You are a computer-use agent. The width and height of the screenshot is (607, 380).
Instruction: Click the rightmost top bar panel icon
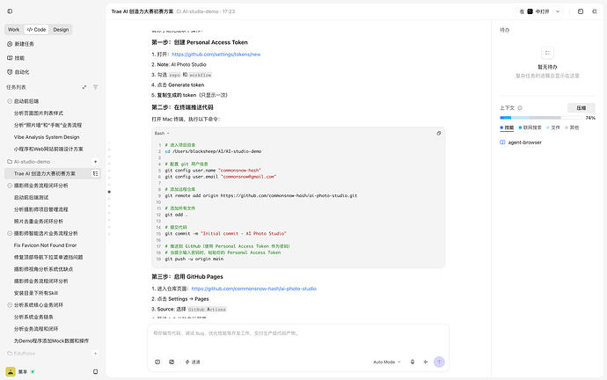[595, 11]
